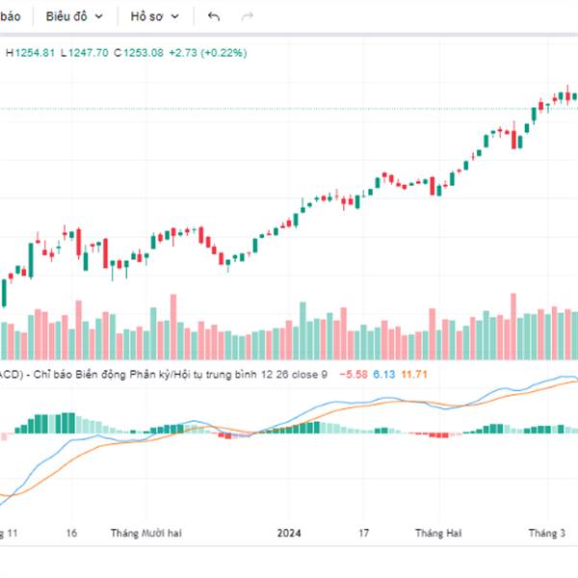
Task: Click the MACD signal value 11.71
Action: (414, 375)
